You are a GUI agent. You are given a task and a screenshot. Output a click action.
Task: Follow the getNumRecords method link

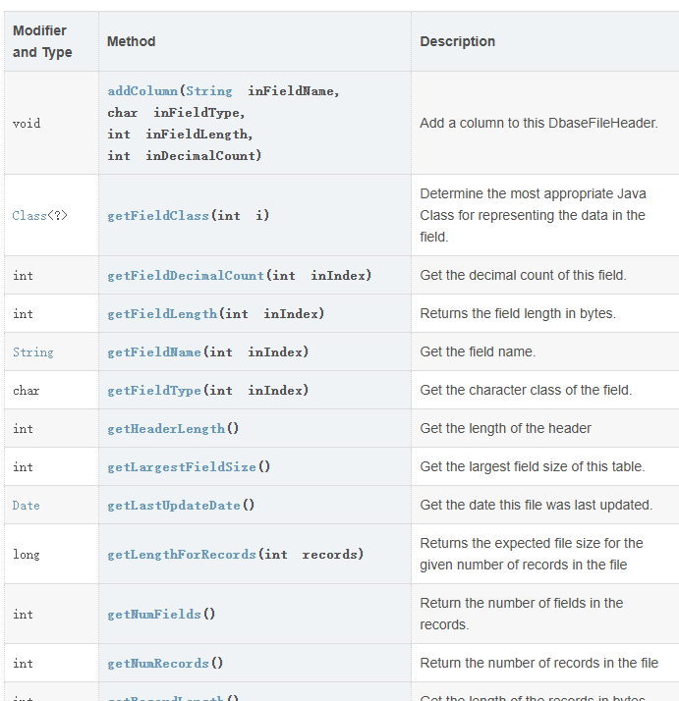click(x=158, y=664)
